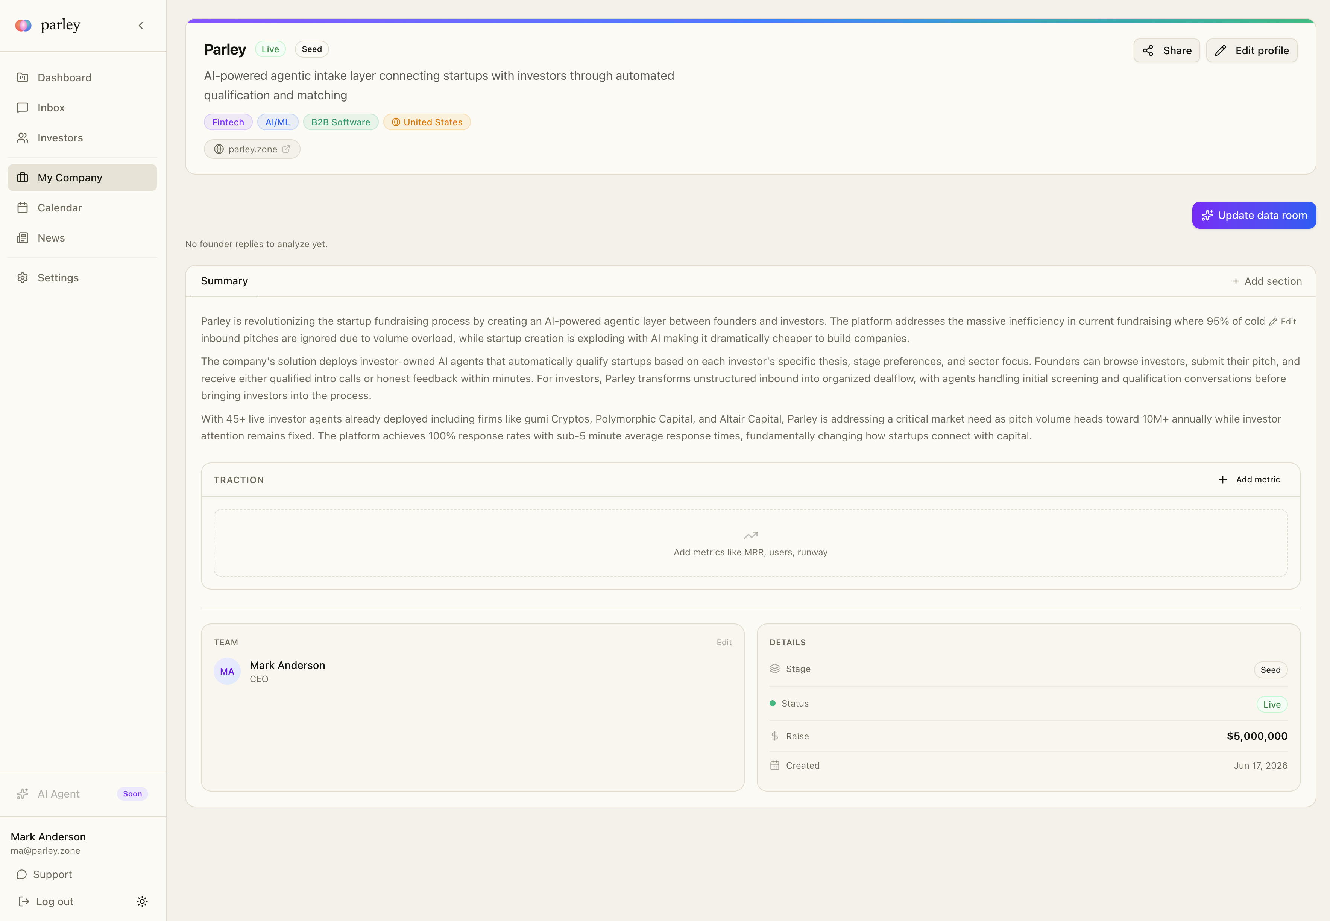Open the parley.zone website link
This screenshot has height=921, width=1330.
[x=252, y=149]
